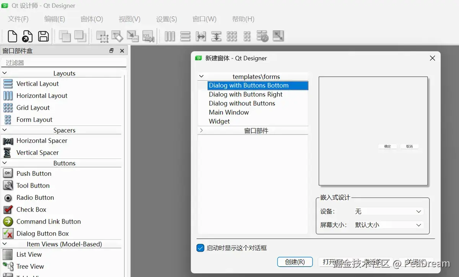Screen dimensions: 459x277
Task: Select the Vertical Layout widget icon
Action: (x=8, y=84)
